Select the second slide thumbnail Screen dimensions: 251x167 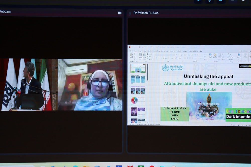(x=138, y=79)
